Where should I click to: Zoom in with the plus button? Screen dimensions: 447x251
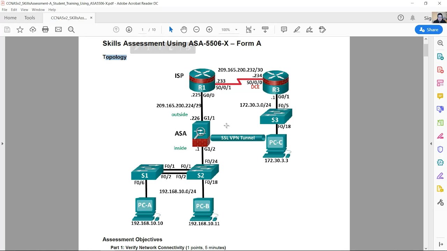pos(209,30)
